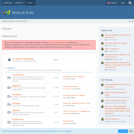Click the Hot Threads heading
134x134 pixels.
[107, 80]
